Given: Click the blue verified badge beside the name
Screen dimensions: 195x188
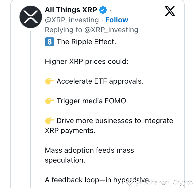Looking at the screenshot, I should click(x=103, y=10).
